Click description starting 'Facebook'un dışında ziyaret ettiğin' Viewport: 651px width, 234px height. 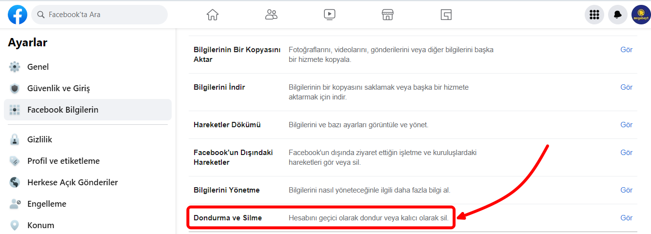383,157
